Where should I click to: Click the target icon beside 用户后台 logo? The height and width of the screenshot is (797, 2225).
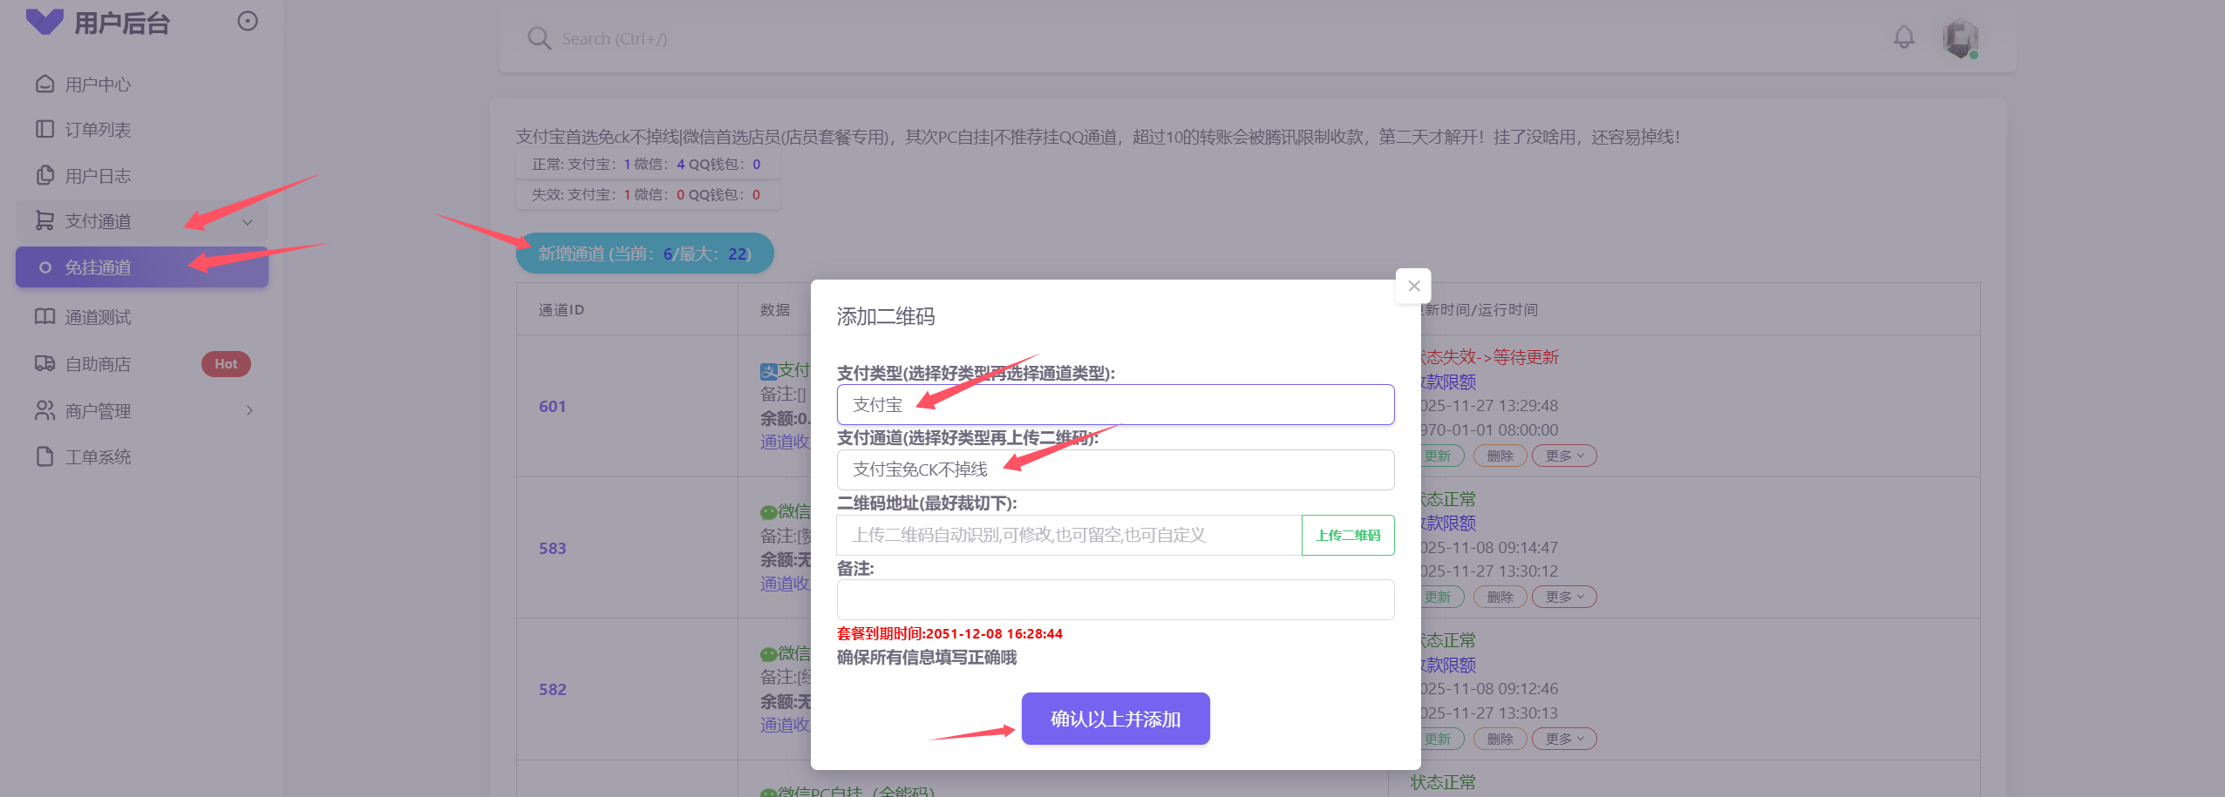[x=248, y=21]
